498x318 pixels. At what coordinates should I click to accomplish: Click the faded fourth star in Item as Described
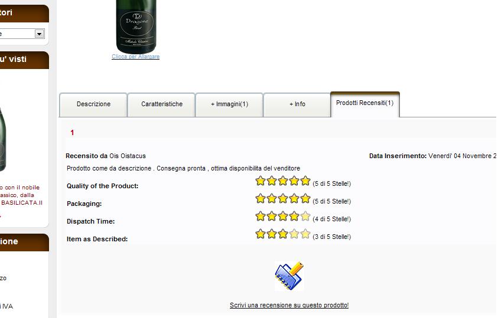294,234
